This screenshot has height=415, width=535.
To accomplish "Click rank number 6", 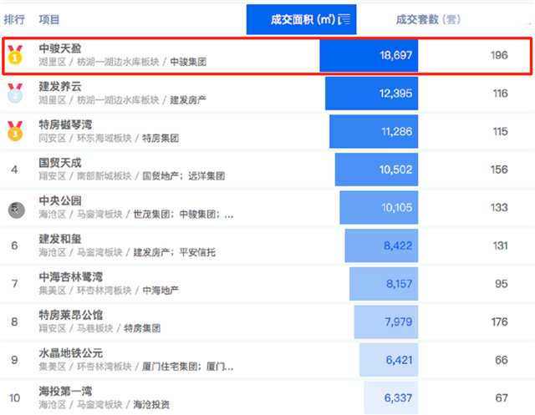I will click(x=14, y=245).
